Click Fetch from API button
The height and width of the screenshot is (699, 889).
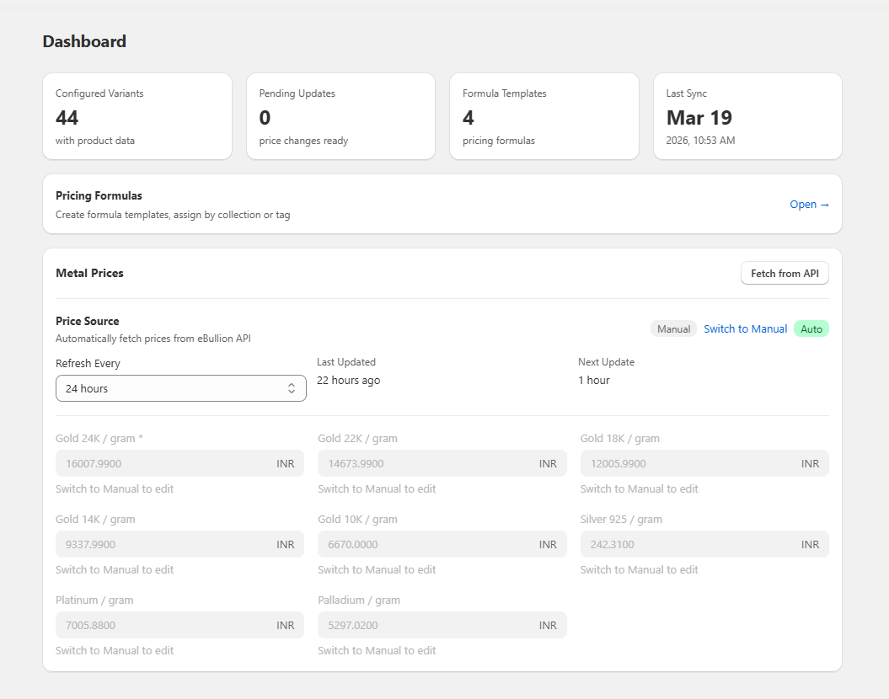click(784, 272)
